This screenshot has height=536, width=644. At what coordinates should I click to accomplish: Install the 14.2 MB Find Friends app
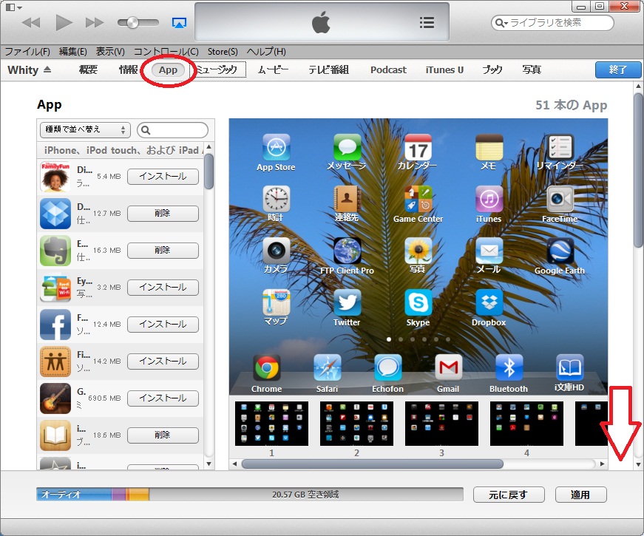coord(163,362)
